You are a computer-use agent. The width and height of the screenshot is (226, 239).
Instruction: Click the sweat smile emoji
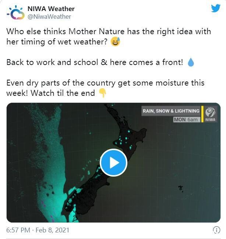[115, 41]
